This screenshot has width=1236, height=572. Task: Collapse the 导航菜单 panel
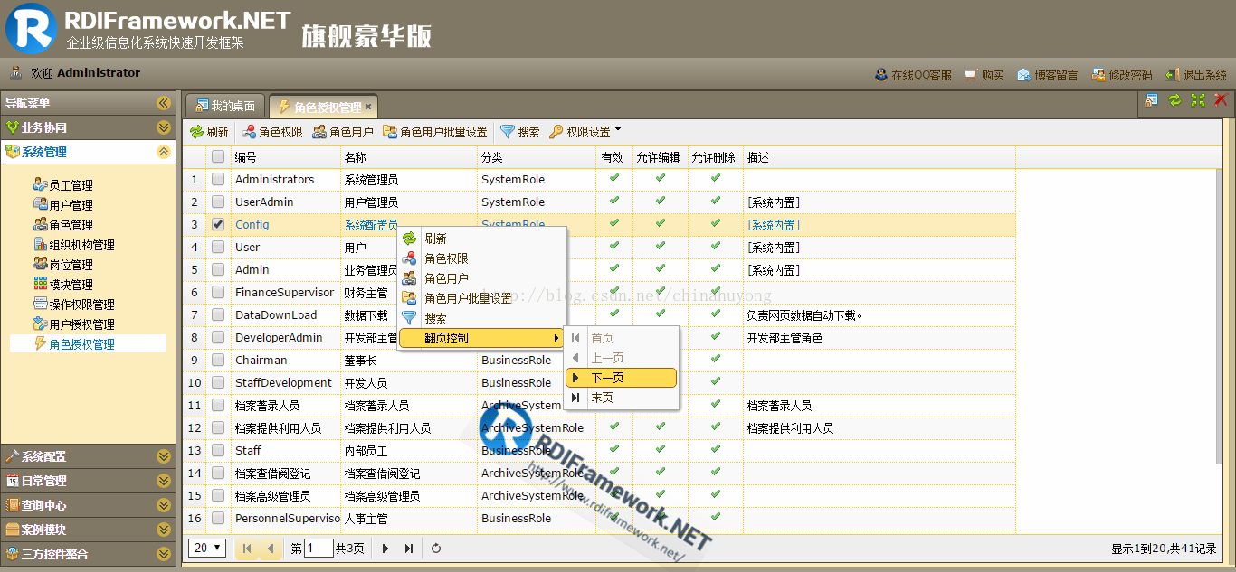point(163,103)
